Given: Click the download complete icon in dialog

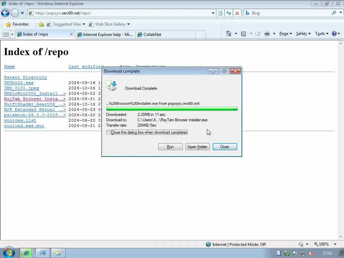Looking at the screenshot, I should 112,86.
